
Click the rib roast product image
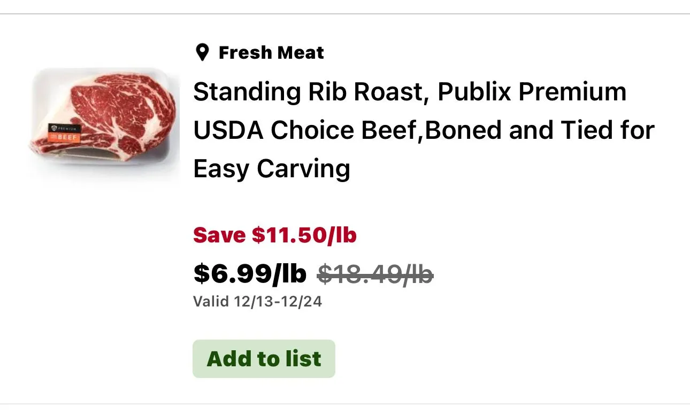tap(104, 121)
